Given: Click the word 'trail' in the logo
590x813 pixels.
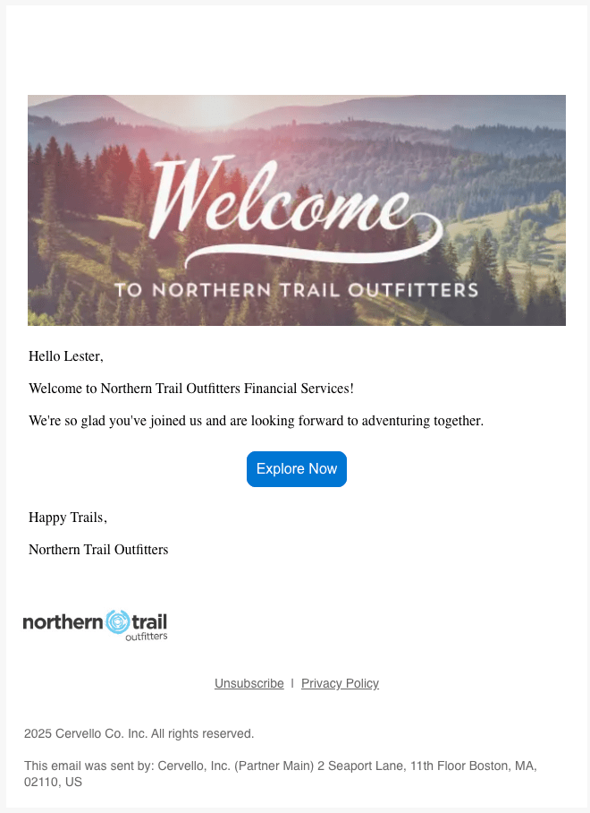Looking at the screenshot, I should tap(149, 620).
